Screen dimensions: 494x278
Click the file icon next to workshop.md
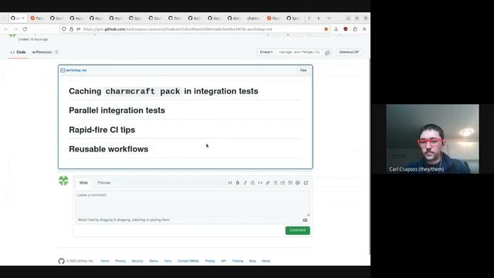tap(63, 70)
